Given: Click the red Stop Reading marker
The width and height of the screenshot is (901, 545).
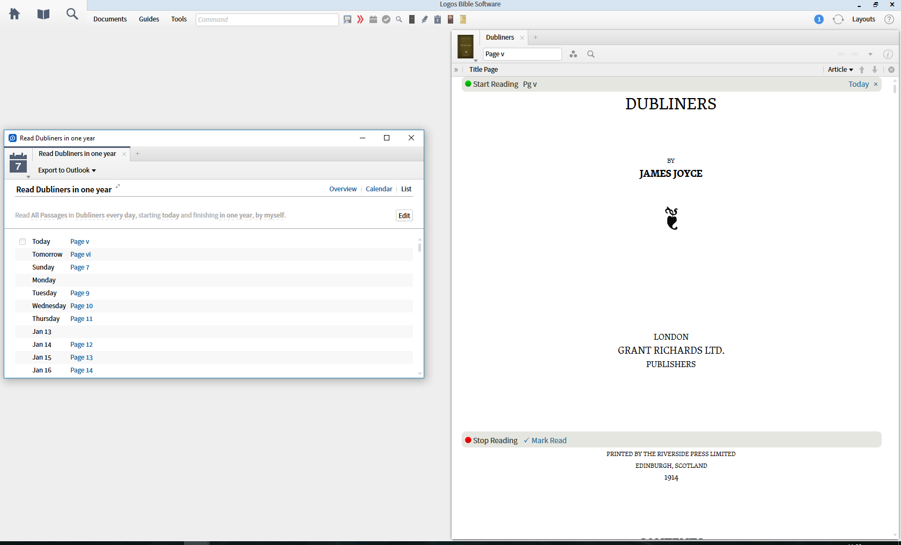Looking at the screenshot, I should [468, 441].
